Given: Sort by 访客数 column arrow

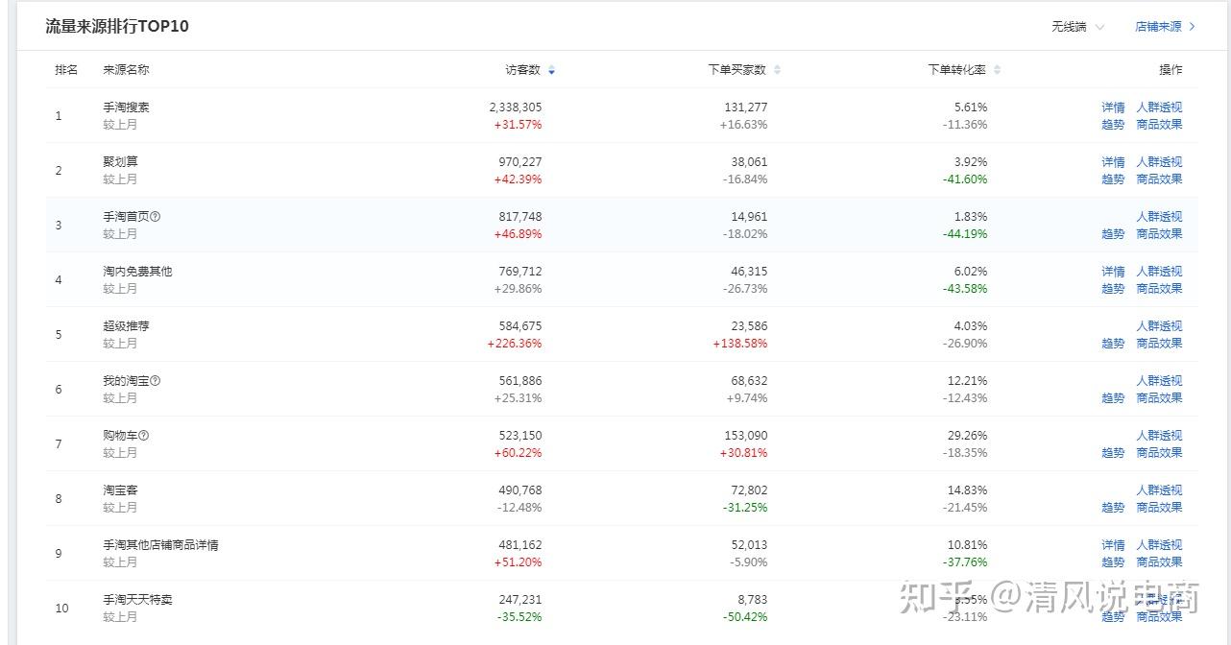Looking at the screenshot, I should tap(551, 70).
